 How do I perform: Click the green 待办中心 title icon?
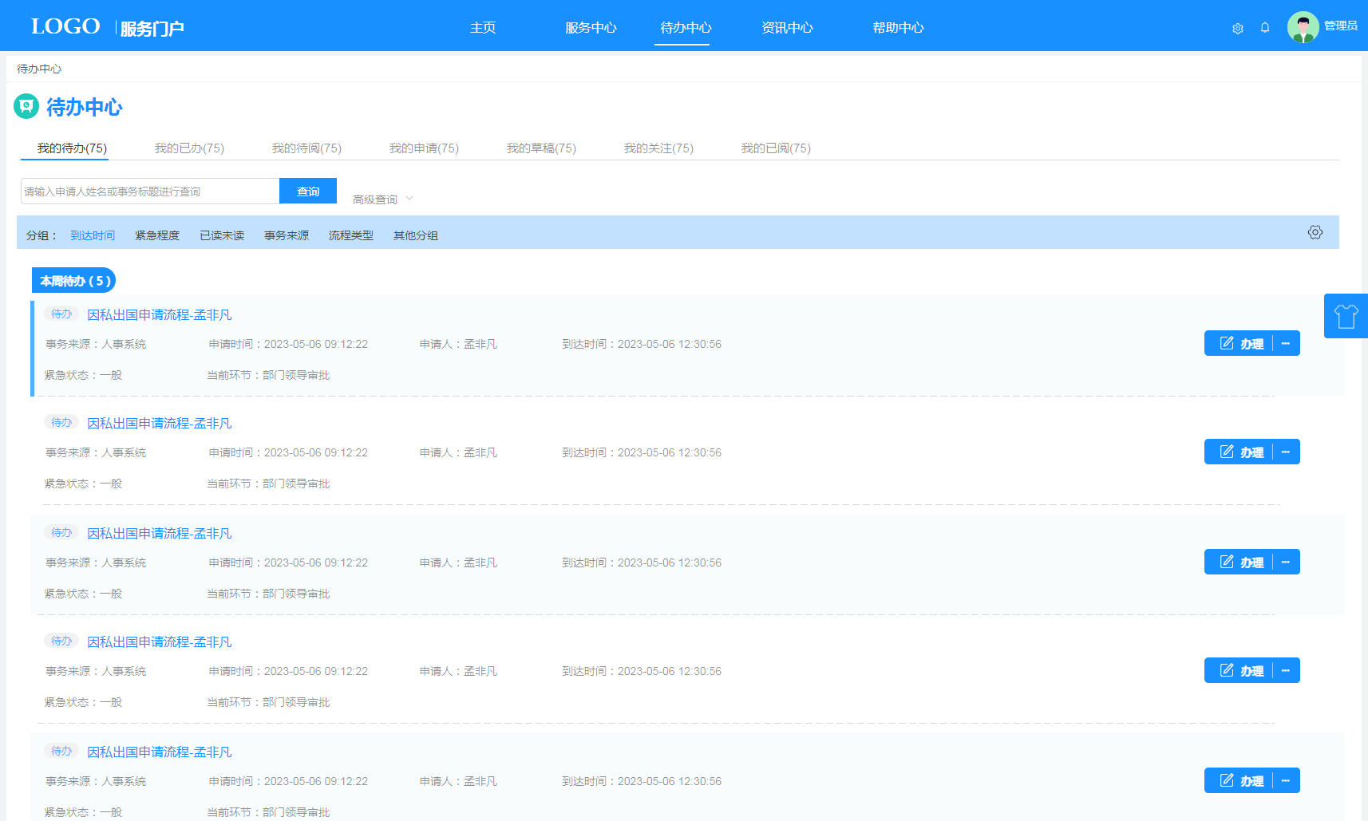(26, 106)
